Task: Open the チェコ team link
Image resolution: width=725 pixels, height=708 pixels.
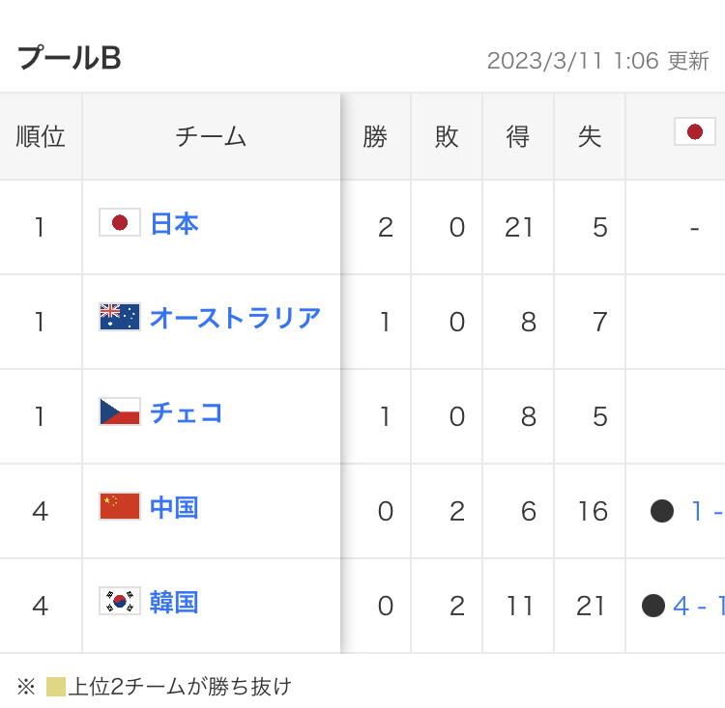Action: point(187,412)
